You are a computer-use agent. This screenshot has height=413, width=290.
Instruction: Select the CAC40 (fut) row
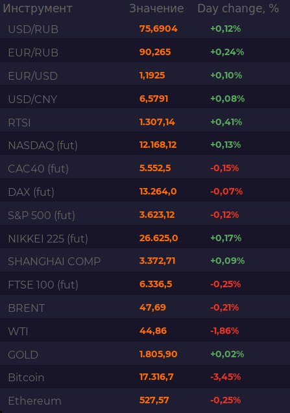[x=145, y=168]
